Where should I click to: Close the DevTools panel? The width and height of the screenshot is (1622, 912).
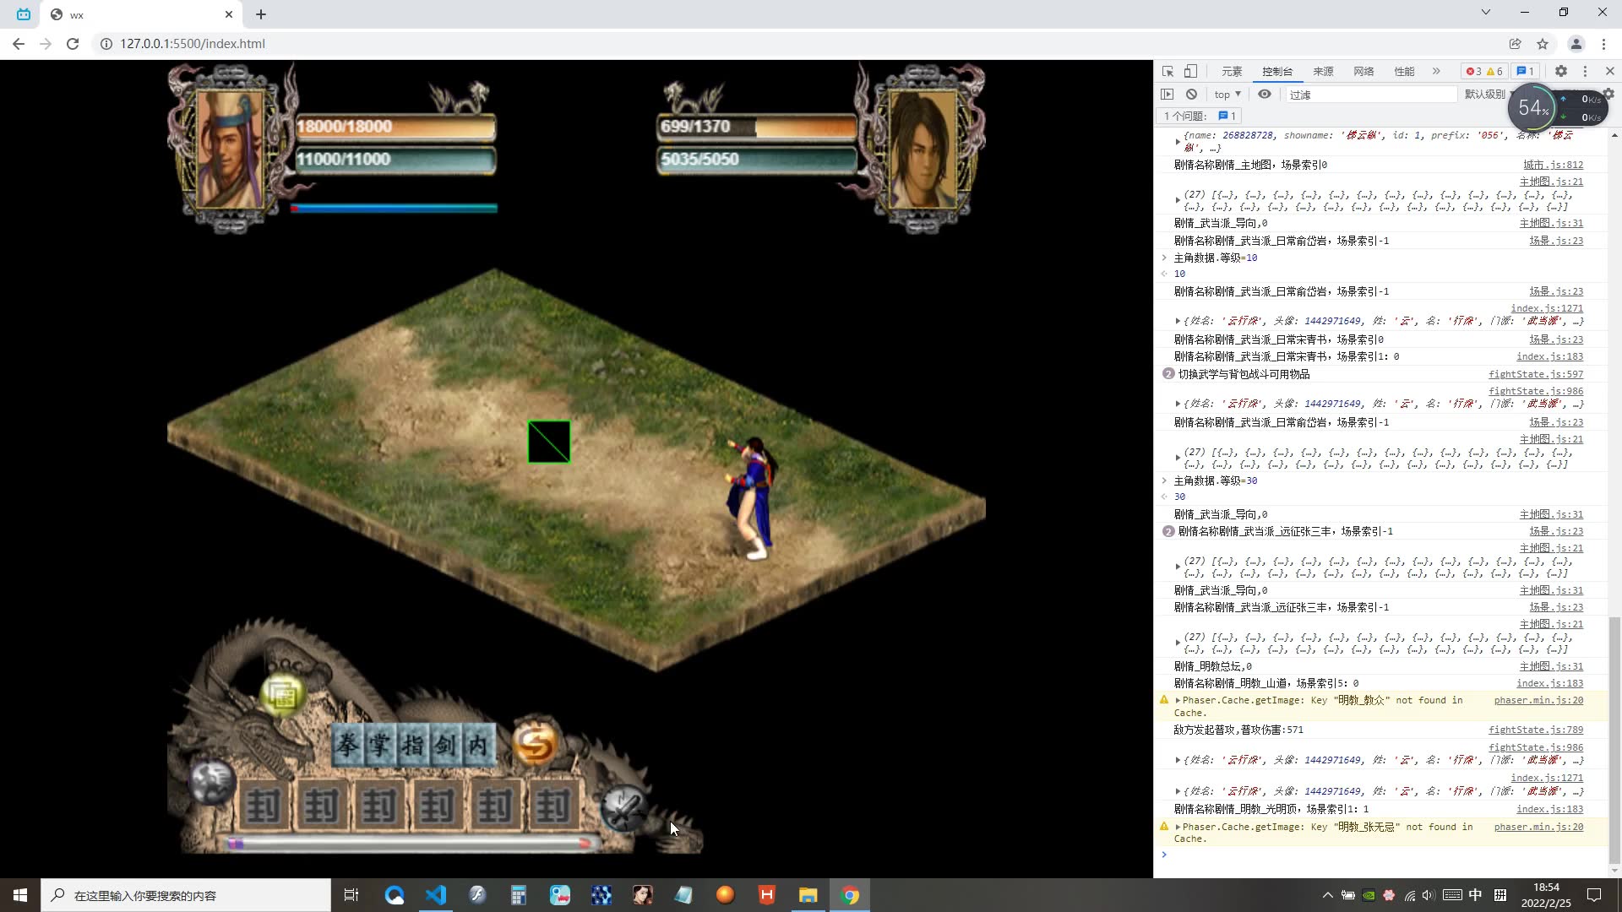tap(1610, 72)
